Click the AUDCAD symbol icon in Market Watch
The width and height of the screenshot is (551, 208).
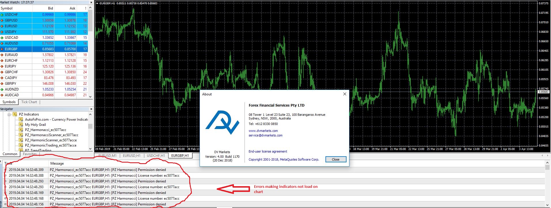point(2,95)
